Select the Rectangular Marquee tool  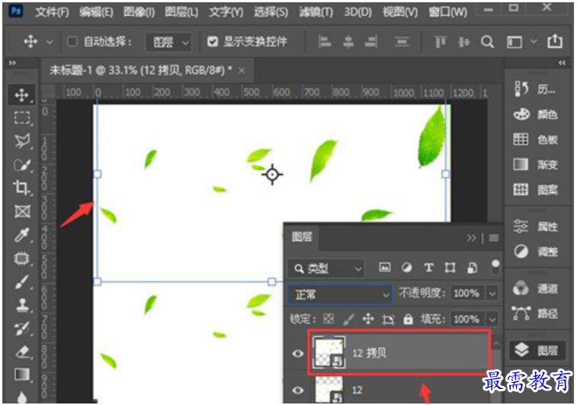(x=21, y=117)
